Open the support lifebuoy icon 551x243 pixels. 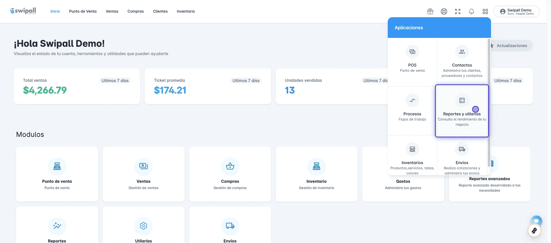444,11
